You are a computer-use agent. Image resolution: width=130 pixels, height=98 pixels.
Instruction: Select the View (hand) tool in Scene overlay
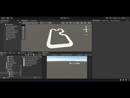click(x=23, y=27)
